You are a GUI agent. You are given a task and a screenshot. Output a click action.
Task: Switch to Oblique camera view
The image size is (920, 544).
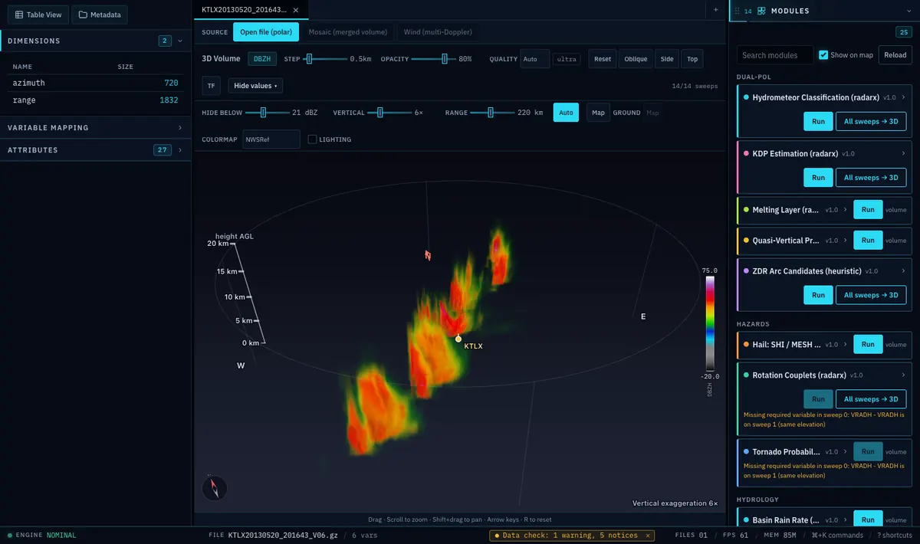tap(636, 59)
